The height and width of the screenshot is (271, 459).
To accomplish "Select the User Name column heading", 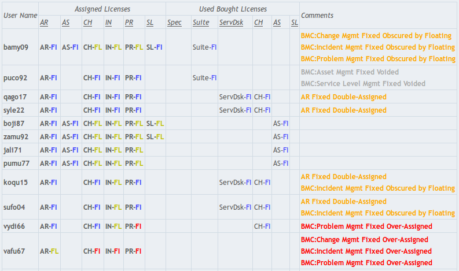I will click(20, 15).
